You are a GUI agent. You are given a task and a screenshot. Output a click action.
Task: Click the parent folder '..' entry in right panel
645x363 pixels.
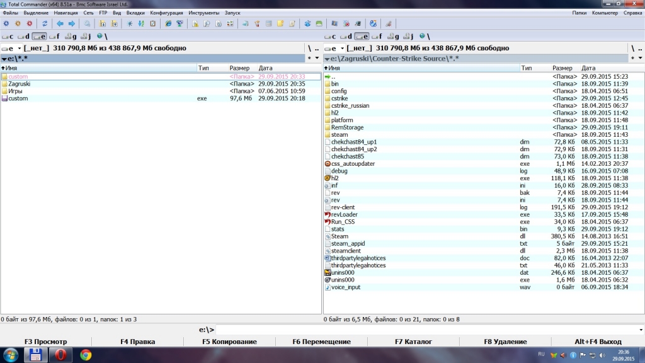tap(484, 76)
